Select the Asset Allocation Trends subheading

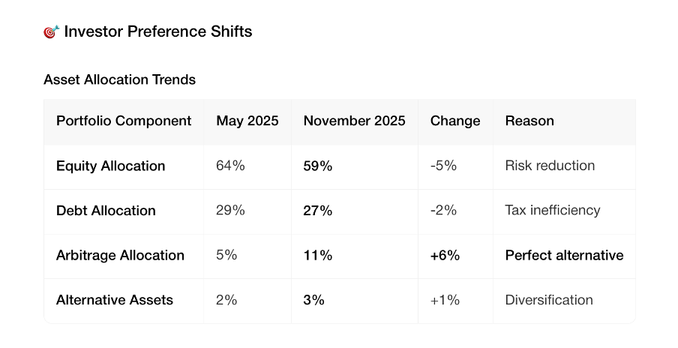pyautogui.click(x=119, y=79)
